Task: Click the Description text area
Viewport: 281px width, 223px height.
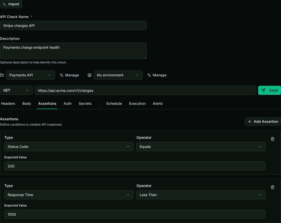Action: tap(73, 51)
